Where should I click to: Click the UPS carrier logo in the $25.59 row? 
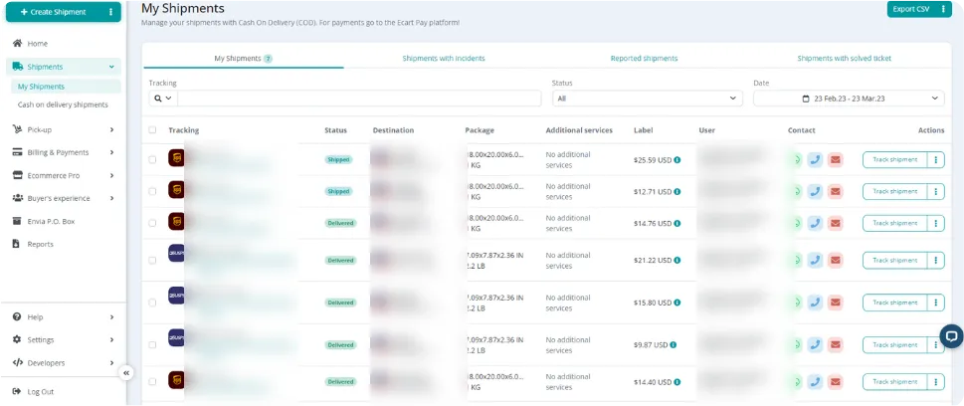click(x=176, y=158)
